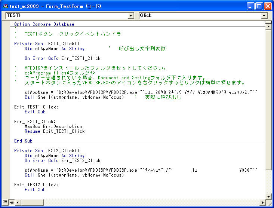Image resolution: width=274 pixels, height=208 pixels.
Task: Close the code window
Action: coord(268,6)
